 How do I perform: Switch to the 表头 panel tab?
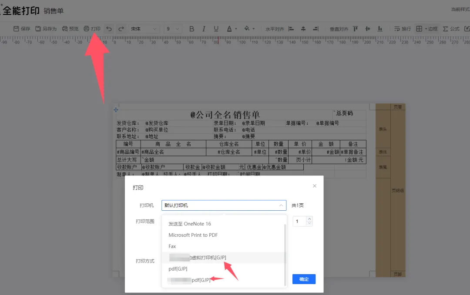click(x=382, y=129)
